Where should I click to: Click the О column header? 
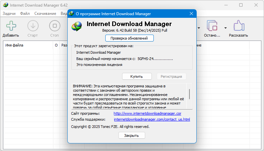coord(56,45)
